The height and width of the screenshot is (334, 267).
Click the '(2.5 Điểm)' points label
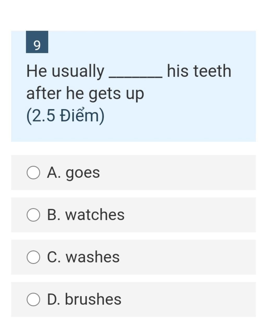point(65,116)
